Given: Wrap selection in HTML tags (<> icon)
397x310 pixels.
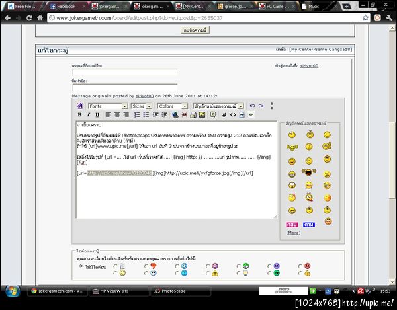Looking at the screenshot, I should [233, 115].
